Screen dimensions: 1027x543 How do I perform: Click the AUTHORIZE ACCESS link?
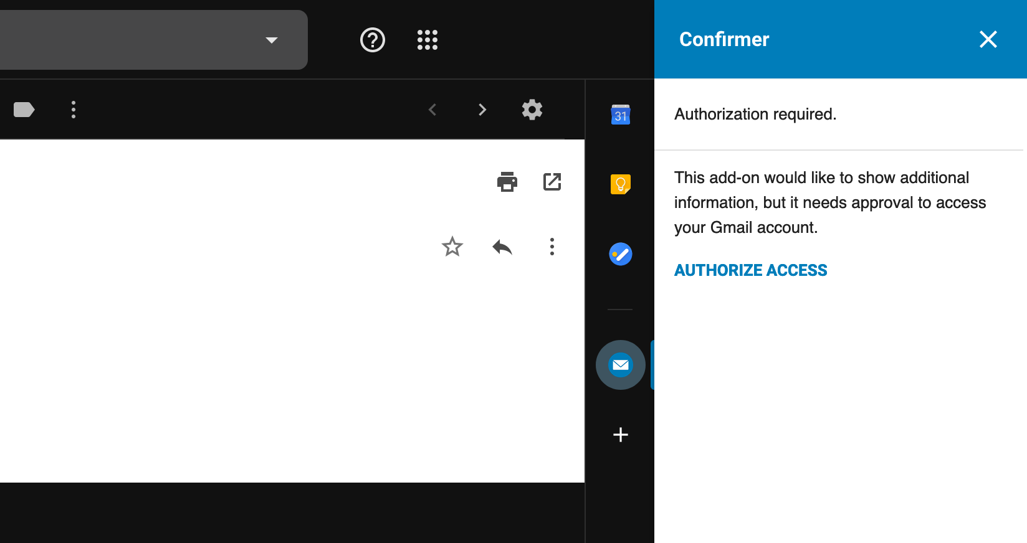[x=751, y=270]
